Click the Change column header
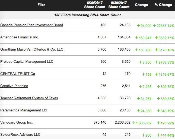This screenshot has width=175, height=139. pyautogui.click(x=141, y=5)
